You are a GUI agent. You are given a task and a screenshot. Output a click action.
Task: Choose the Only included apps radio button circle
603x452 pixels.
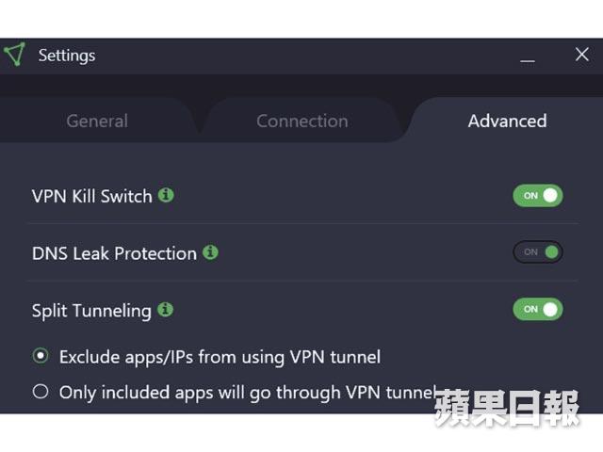pos(41,392)
